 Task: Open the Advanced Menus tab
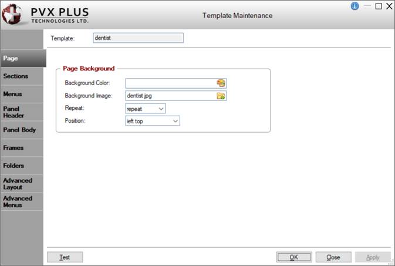[x=22, y=202]
